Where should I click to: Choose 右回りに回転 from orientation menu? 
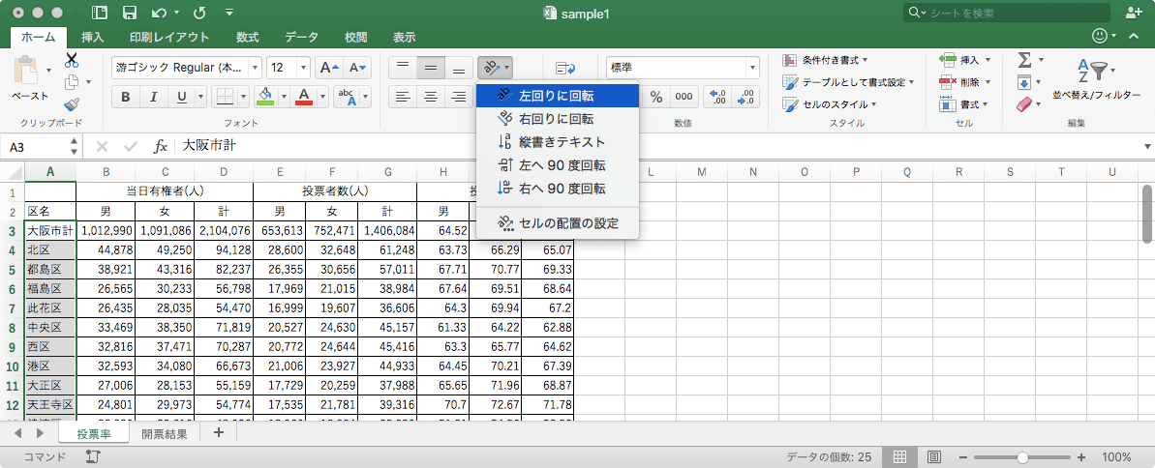click(558, 119)
